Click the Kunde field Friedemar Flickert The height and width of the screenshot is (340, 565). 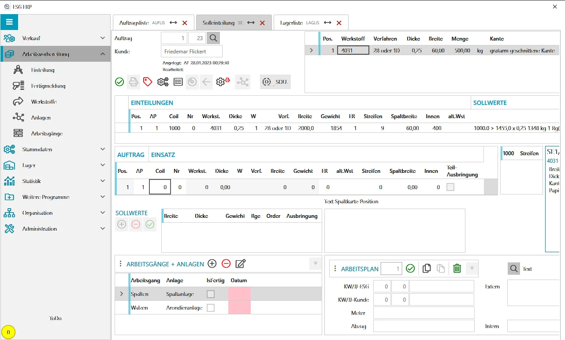[x=192, y=52]
